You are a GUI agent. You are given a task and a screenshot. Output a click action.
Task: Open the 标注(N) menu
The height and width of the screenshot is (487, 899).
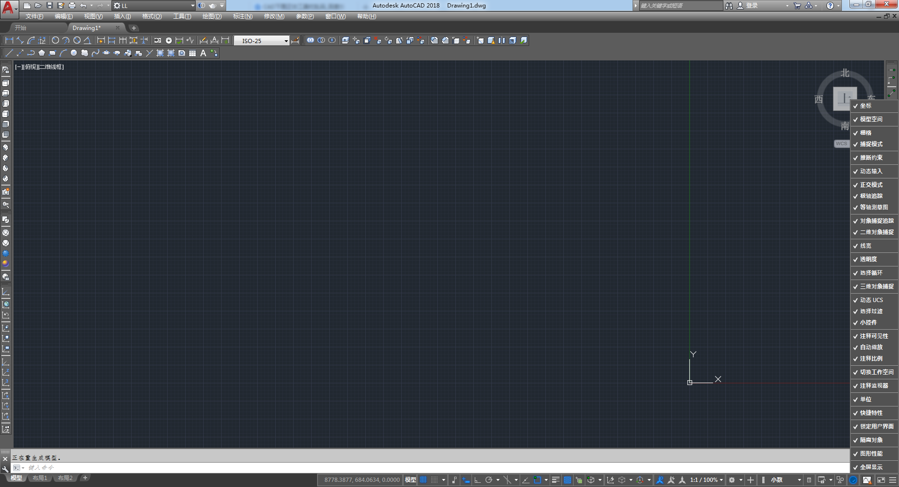(x=243, y=16)
